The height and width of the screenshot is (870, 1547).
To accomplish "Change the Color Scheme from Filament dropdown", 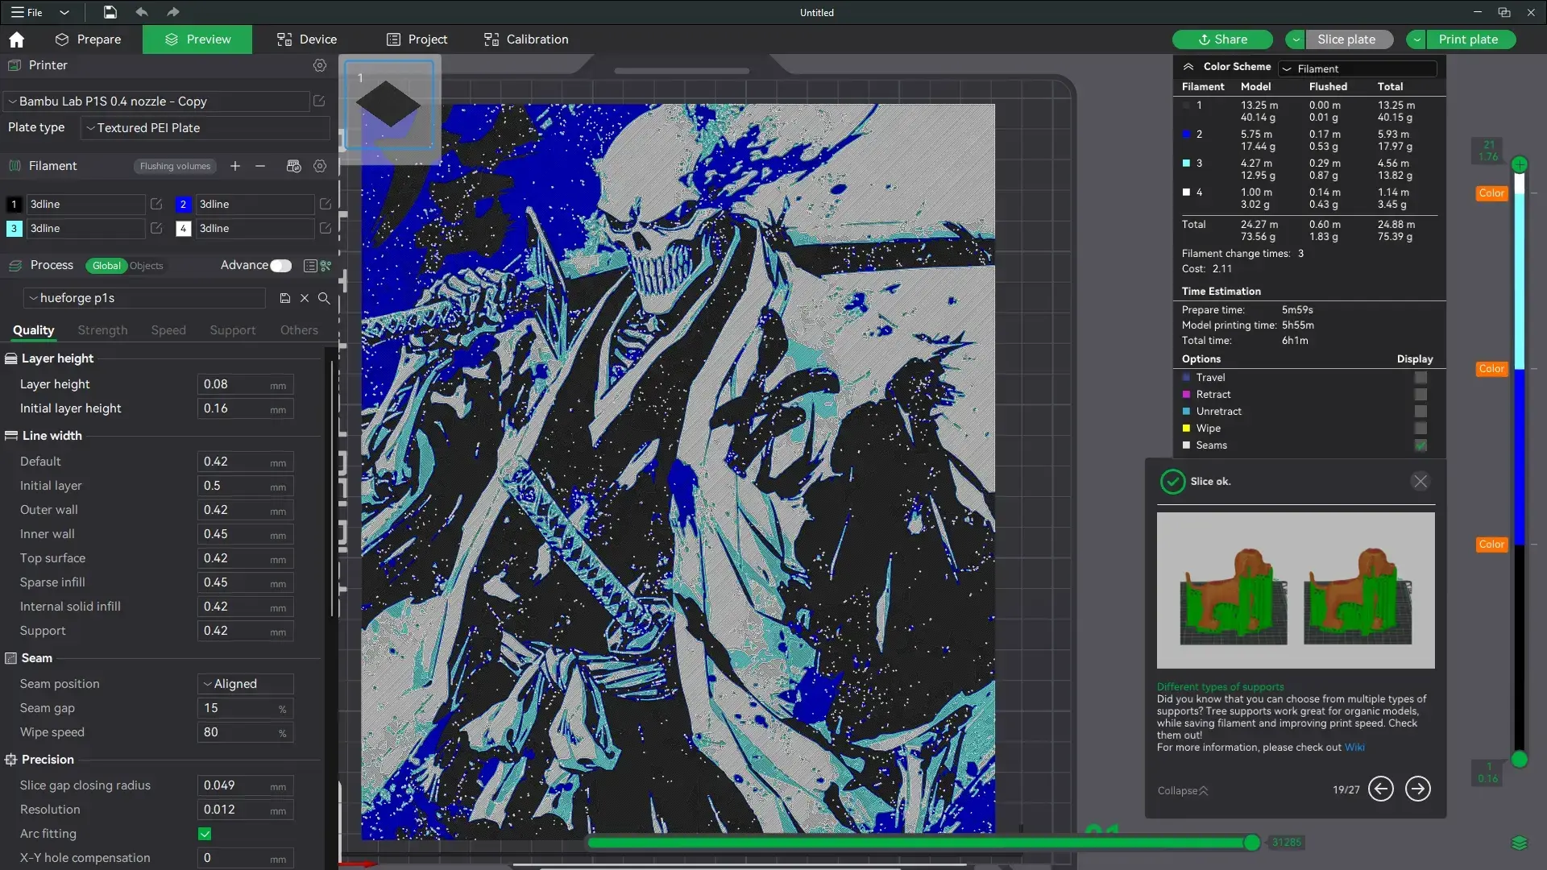I will pyautogui.click(x=1358, y=68).
